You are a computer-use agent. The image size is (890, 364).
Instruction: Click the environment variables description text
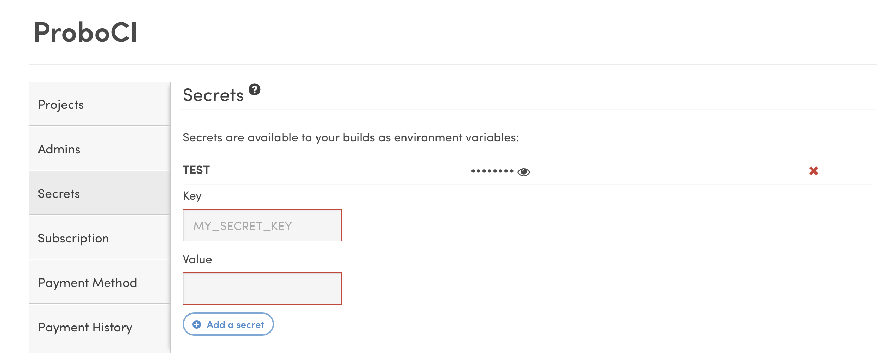click(351, 137)
